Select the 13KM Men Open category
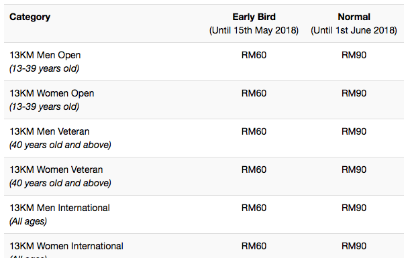The height and width of the screenshot is (258, 410). pyautogui.click(x=45, y=55)
